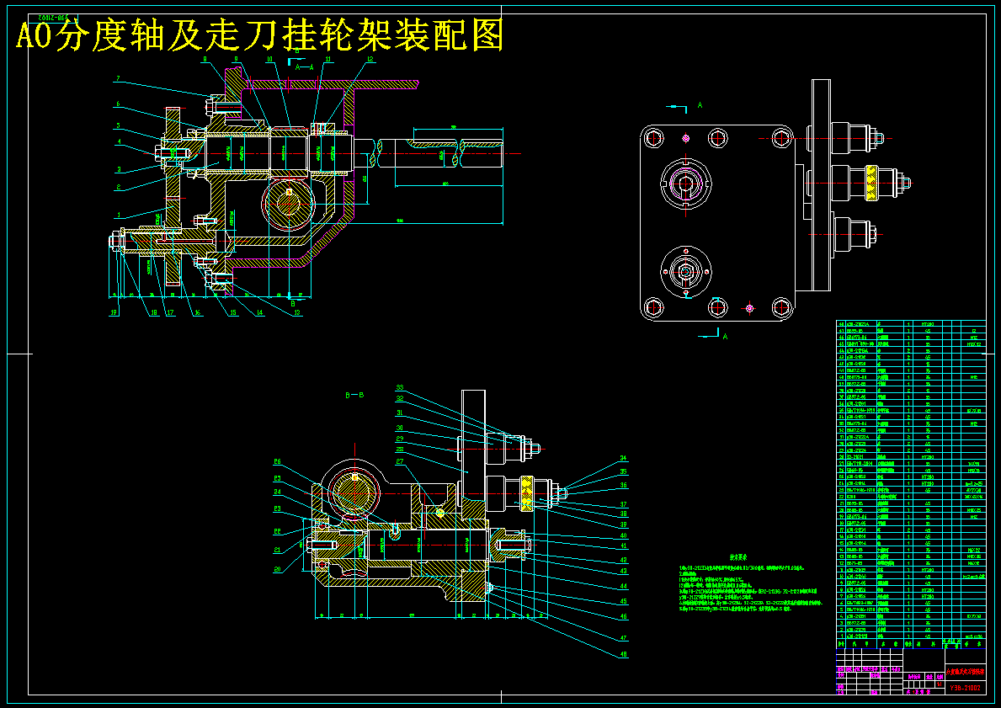Select callout number 8 above the shaft view
1001x708 pixels.
tap(205, 60)
